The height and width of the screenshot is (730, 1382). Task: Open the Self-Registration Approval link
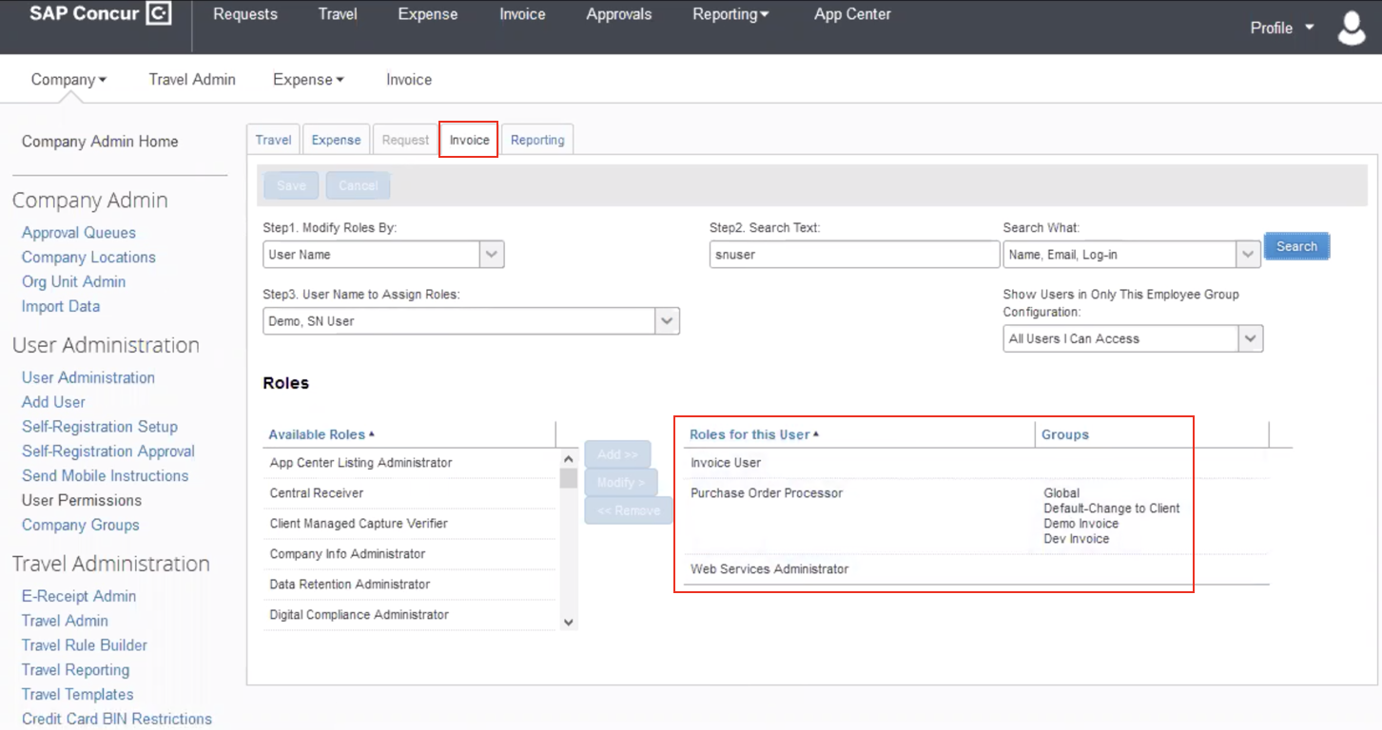coord(108,451)
